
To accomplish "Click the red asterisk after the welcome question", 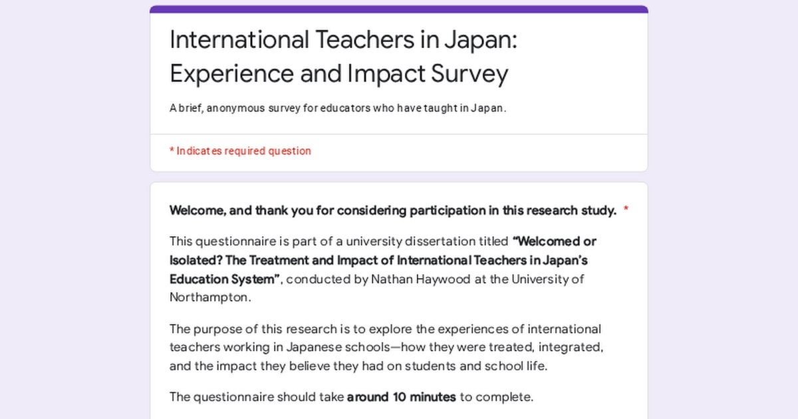I will (x=626, y=211).
